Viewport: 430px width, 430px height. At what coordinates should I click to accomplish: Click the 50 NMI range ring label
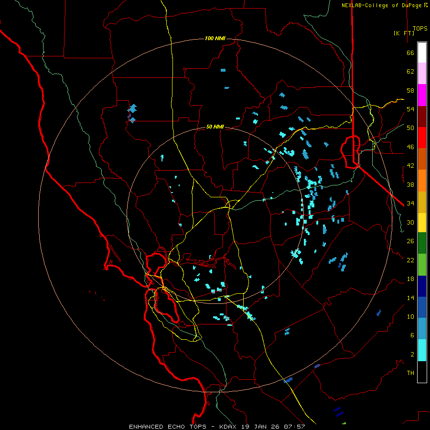[215, 127]
